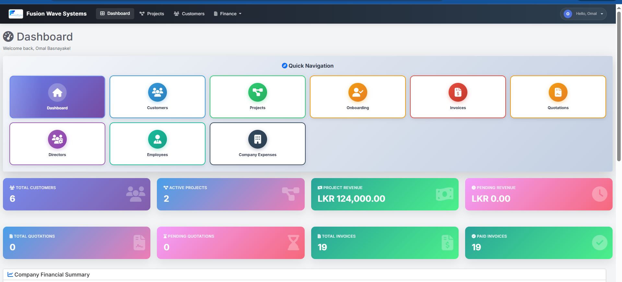The image size is (622, 282).
Task: Open Company Expenses via the building icon
Action: [x=258, y=139]
